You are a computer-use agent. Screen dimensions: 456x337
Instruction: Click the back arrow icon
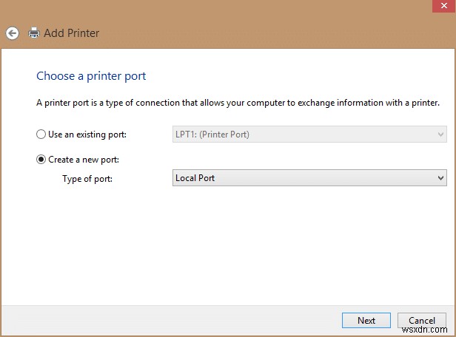(12, 33)
